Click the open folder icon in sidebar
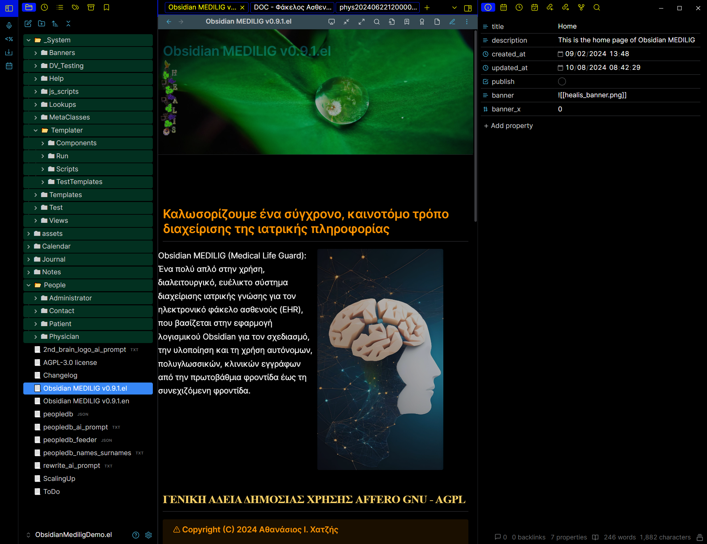Image resolution: width=707 pixels, height=544 pixels. coord(29,7)
